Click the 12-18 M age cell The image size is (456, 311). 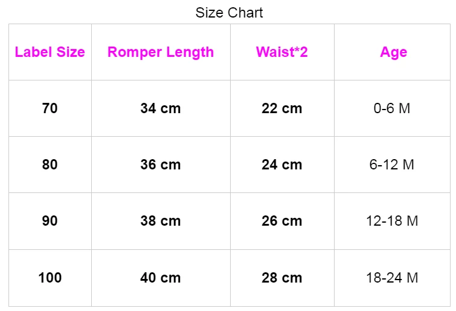pos(392,221)
